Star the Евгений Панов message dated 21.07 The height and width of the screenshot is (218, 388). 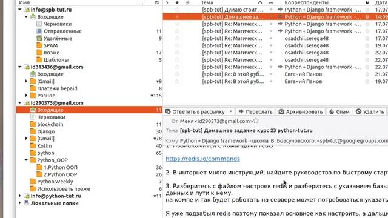177,74
